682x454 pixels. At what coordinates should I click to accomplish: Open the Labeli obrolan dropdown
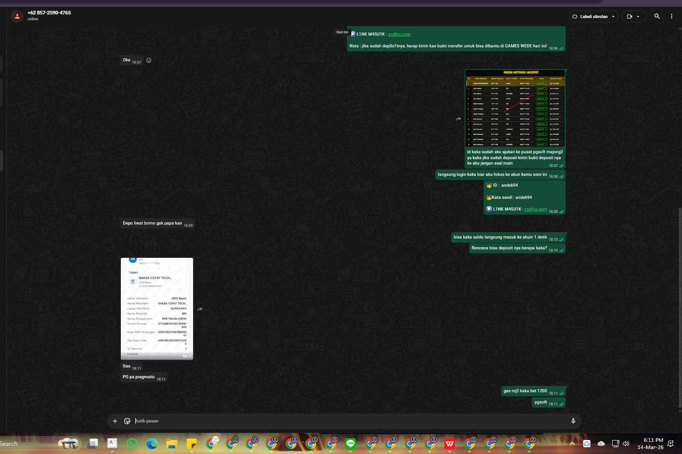pos(594,16)
